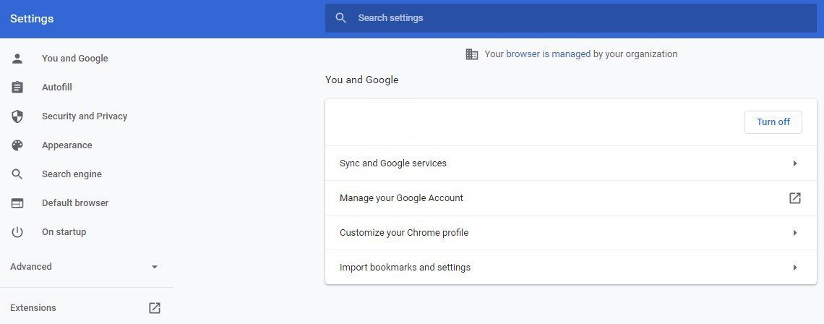
Task: Follow the 'browser is managed' link
Action: (x=548, y=54)
